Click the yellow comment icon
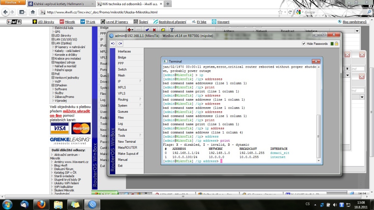This screenshot has width=374, height=210. click(163, 30)
